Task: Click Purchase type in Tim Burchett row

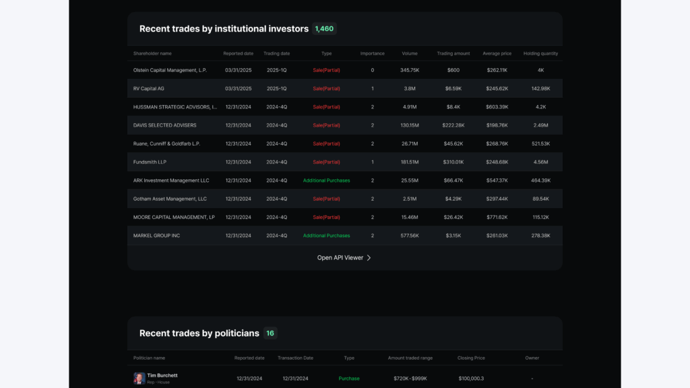Action: pyautogui.click(x=349, y=379)
